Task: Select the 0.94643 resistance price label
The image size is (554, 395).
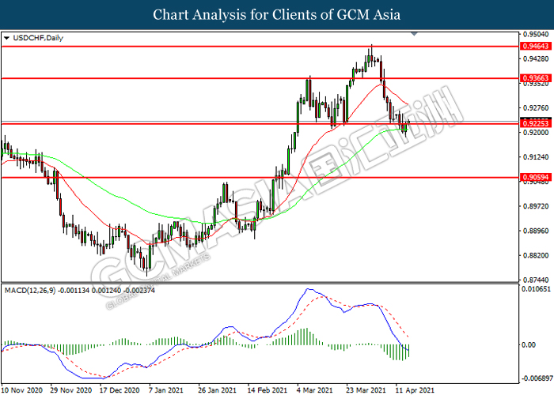Action: pos(536,46)
